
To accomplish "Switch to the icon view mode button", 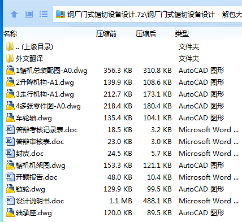I will pos(29,14).
